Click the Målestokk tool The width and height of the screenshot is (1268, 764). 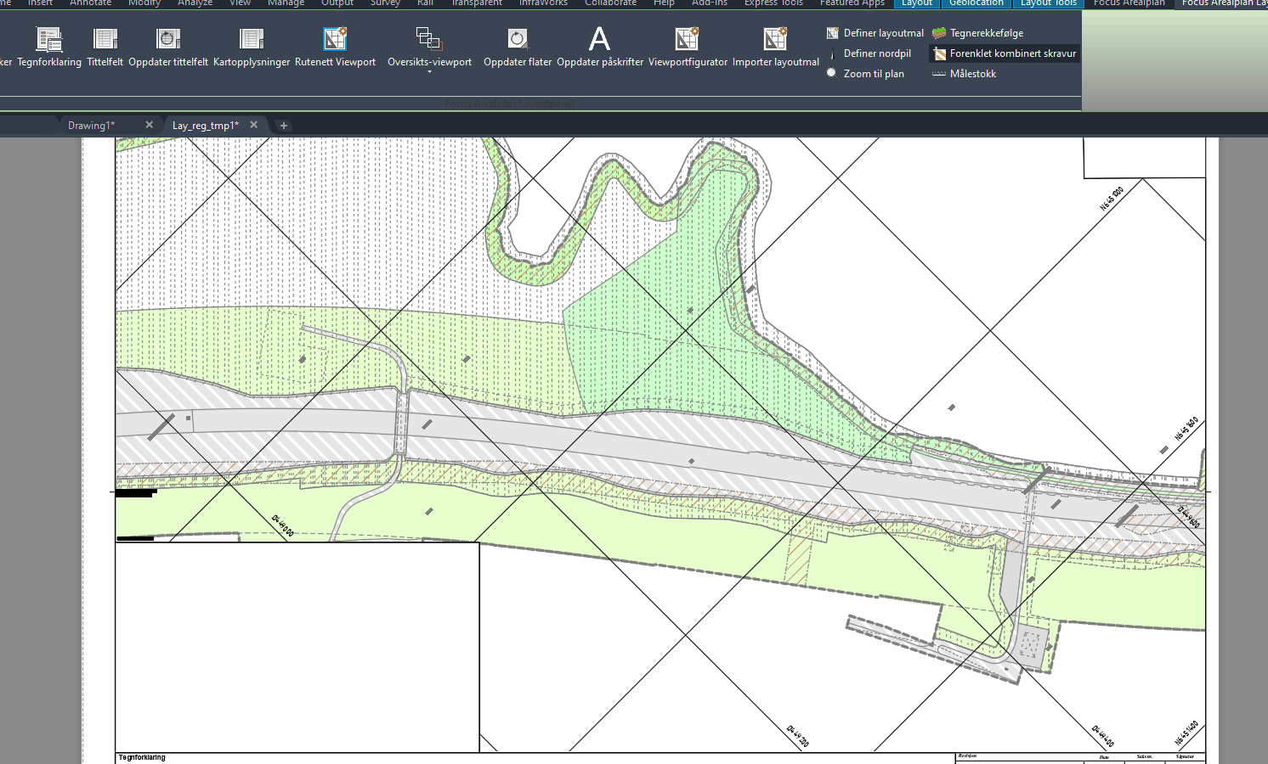coord(965,74)
